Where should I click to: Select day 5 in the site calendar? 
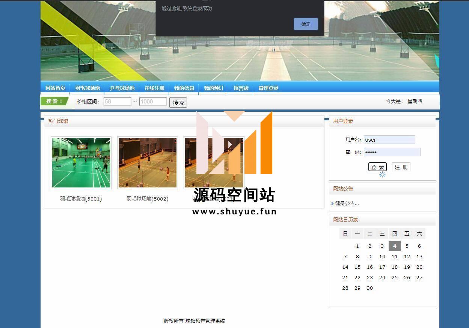coord(407,246)
